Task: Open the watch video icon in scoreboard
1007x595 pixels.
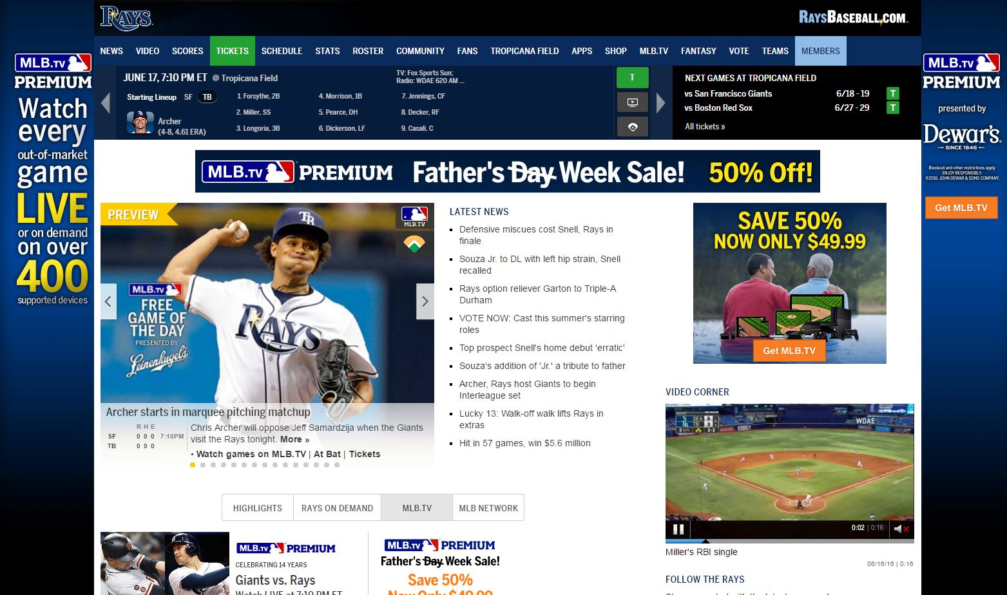Action: (632, 102)
